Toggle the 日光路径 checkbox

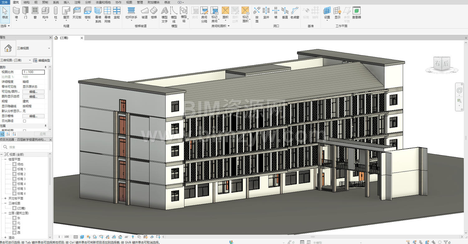[x=25, y=121]
